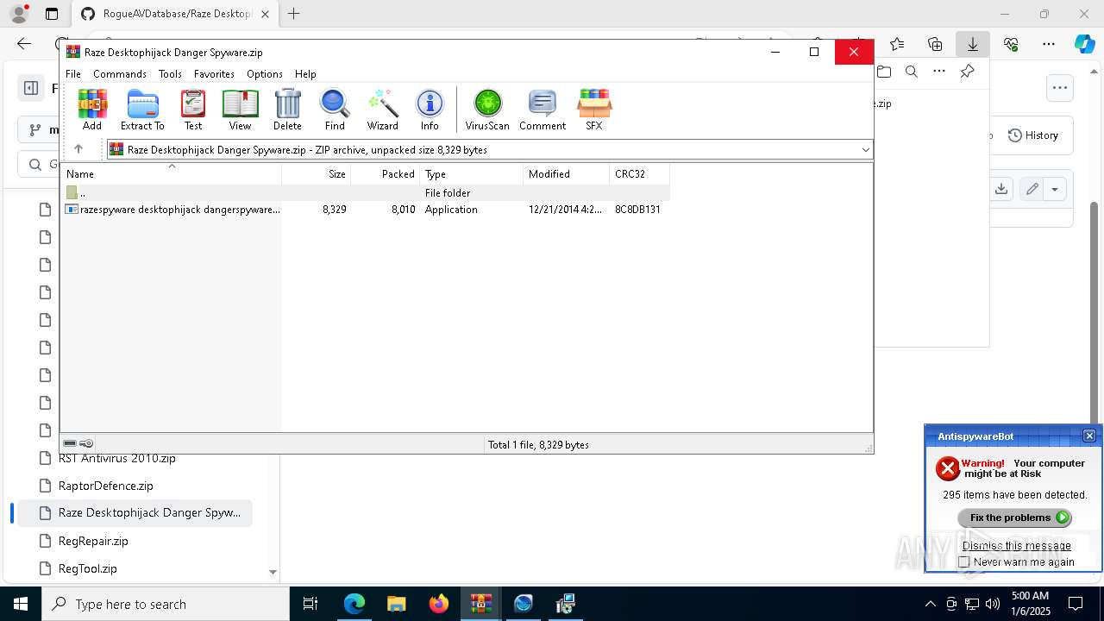This screenshot has height=621, width=1104.
Task: Sort by Name column header
Action: pos(171,174)
